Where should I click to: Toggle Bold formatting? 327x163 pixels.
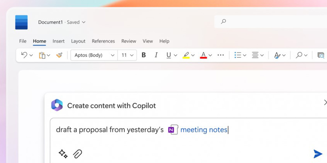144,55
